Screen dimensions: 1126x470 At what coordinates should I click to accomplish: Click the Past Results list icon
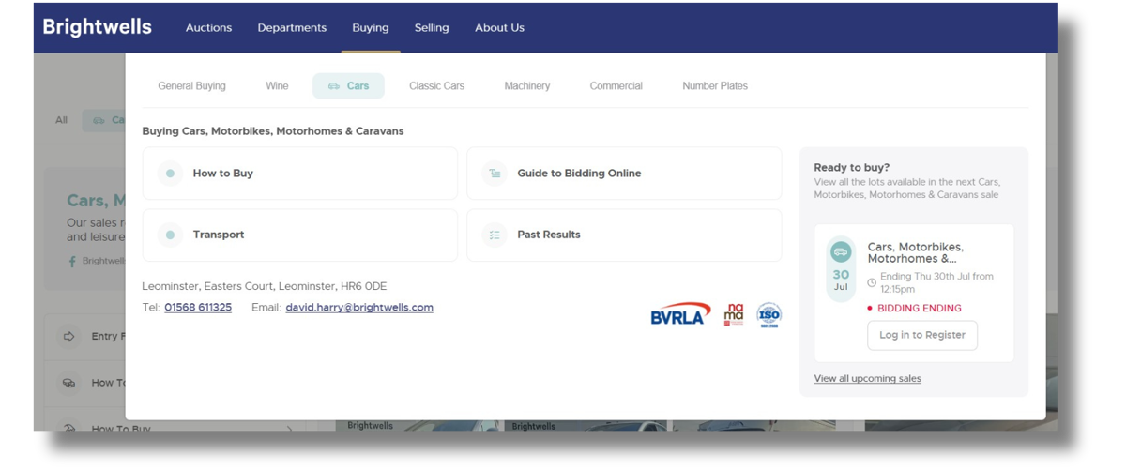[x=495, y=235]
